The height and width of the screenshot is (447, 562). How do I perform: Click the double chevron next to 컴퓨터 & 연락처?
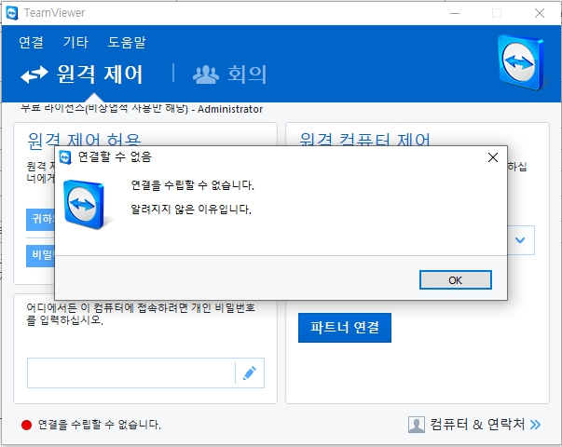[535, 425]
